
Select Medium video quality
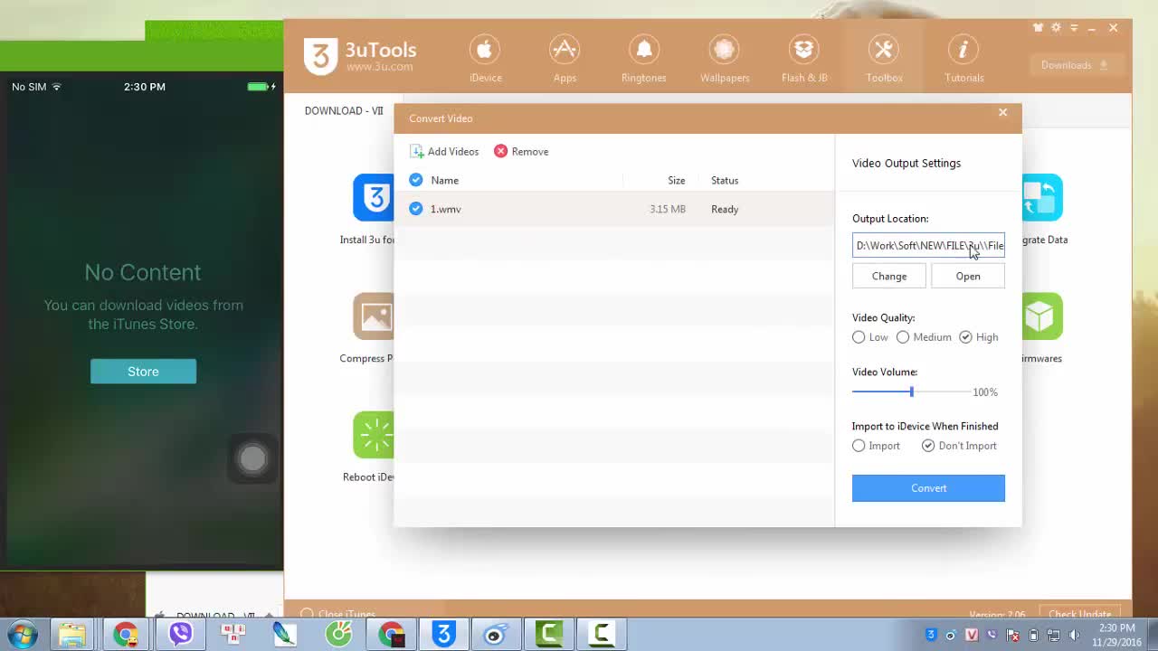(x=903, y=337)
